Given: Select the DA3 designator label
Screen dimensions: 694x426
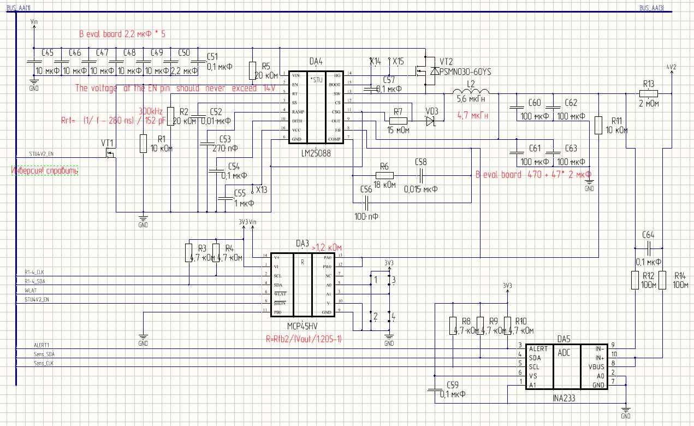Looking at the screenshot, I should [302, 243].
